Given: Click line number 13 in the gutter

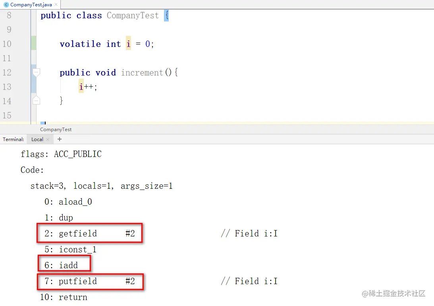Looking at the screenshot, I should tap(7, 87).
